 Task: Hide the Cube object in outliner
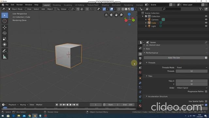206,23
